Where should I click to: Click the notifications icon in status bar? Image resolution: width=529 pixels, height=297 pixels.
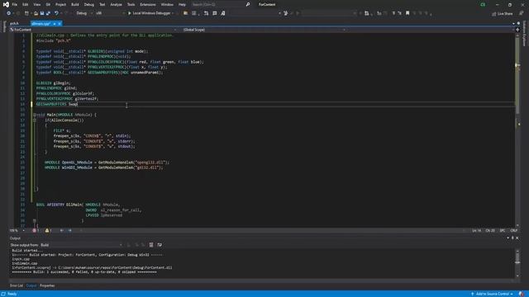pyautogui.click(x=522, y=294)
